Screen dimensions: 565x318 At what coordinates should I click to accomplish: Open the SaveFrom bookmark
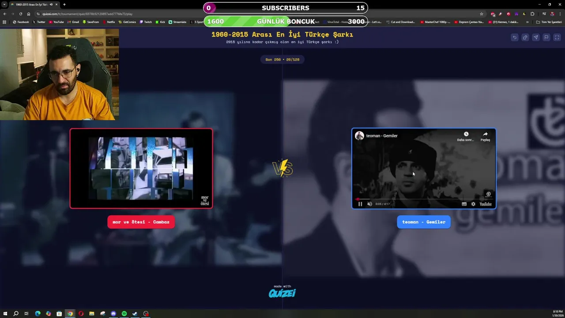click(90, 22)
